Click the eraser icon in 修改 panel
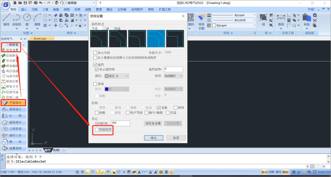 [56, 15]
